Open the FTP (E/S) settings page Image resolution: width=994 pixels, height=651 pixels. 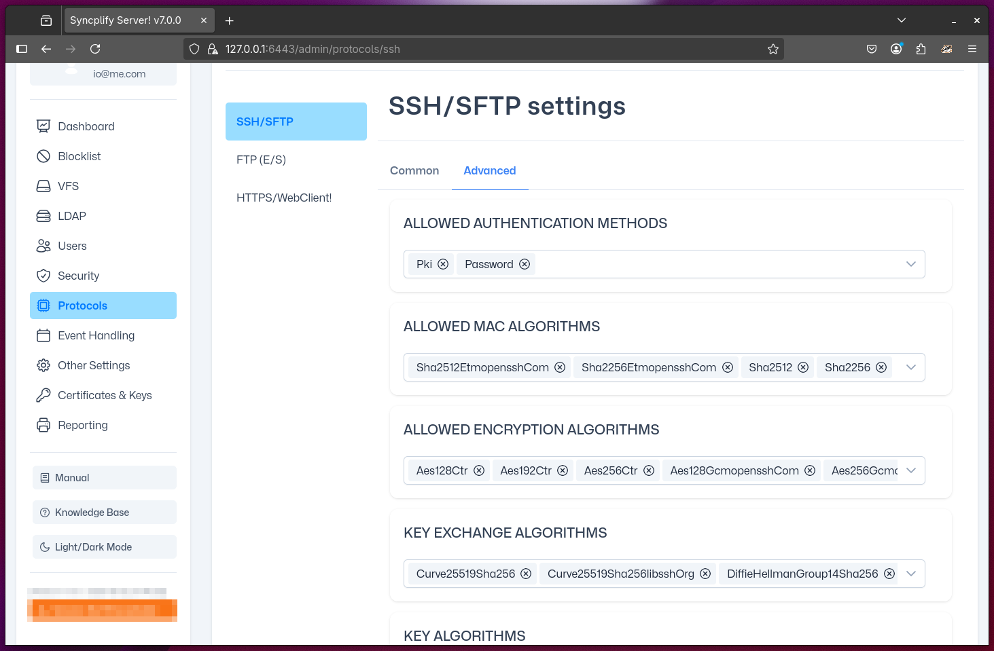[x=261, y=160]
